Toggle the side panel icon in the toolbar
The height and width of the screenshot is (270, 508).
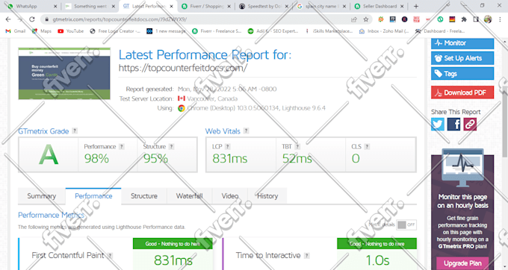[x=476, y=19]
